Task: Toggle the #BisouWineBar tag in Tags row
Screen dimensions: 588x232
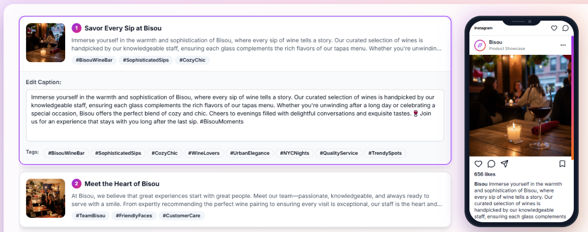Action: coord(67,153)
